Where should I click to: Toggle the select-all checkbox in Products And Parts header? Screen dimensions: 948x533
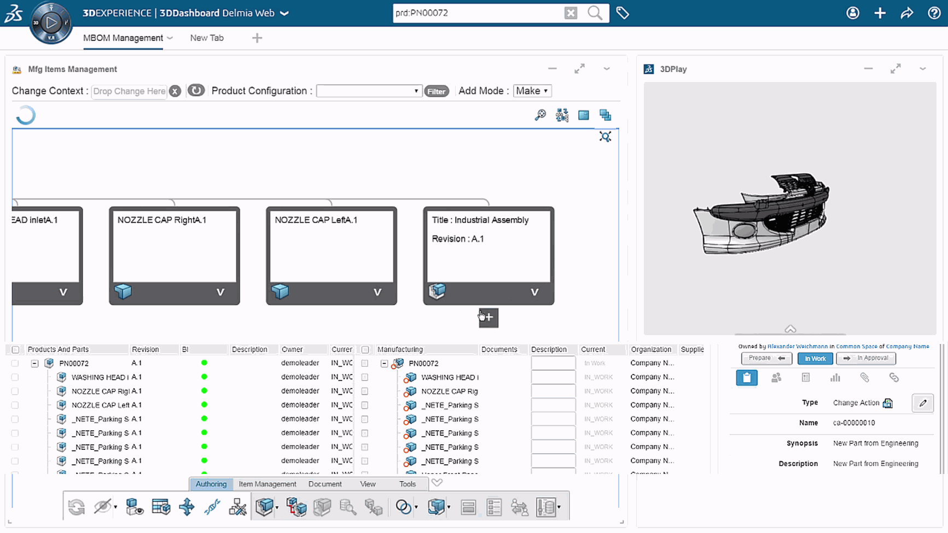15,349
